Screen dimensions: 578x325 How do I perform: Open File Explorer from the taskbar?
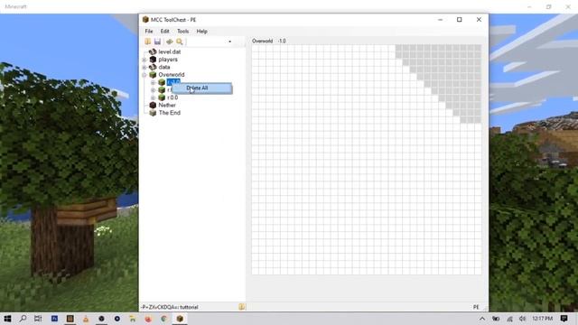click(x=133, y=319)
